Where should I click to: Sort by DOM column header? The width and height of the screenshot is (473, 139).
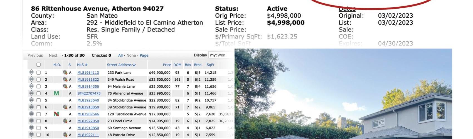click(177, 65)
